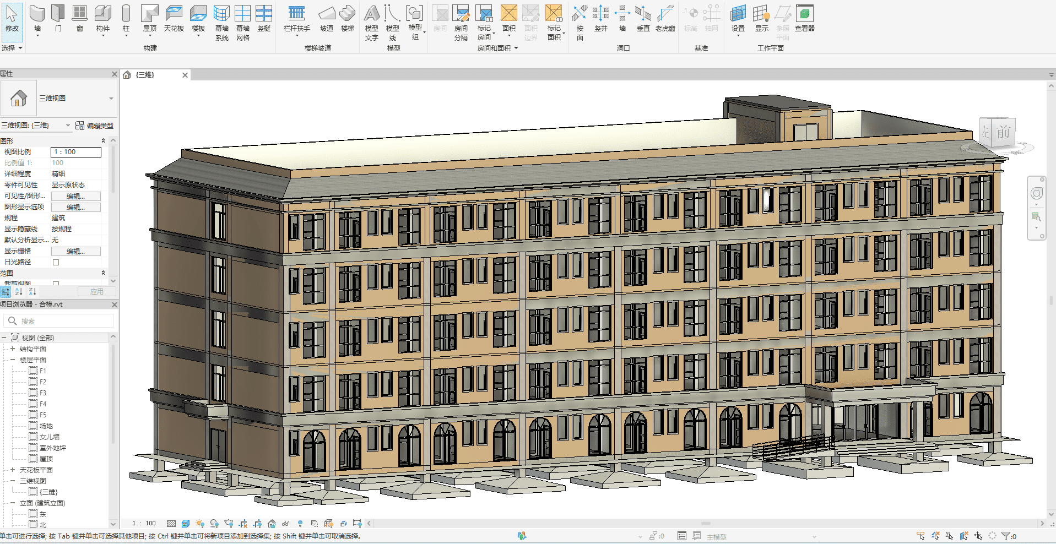
Task: Click the 老虎窗 dormer opening tool
Action: 665,18
